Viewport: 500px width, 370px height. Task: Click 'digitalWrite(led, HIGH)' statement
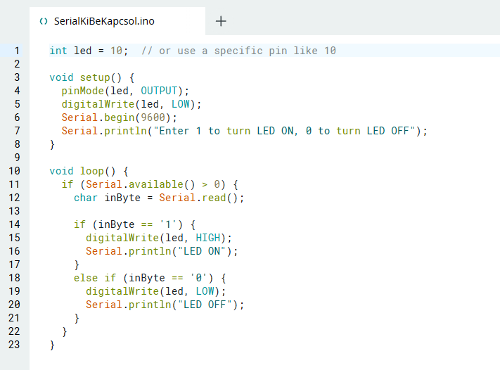point(158,238)
